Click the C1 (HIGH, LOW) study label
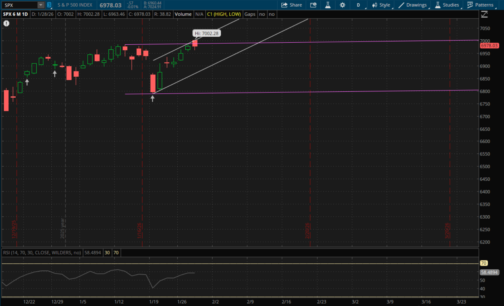Image resolution: width=504 pixels, height=306 pixels. 224,14
